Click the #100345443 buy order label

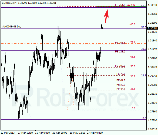point(12,26)
